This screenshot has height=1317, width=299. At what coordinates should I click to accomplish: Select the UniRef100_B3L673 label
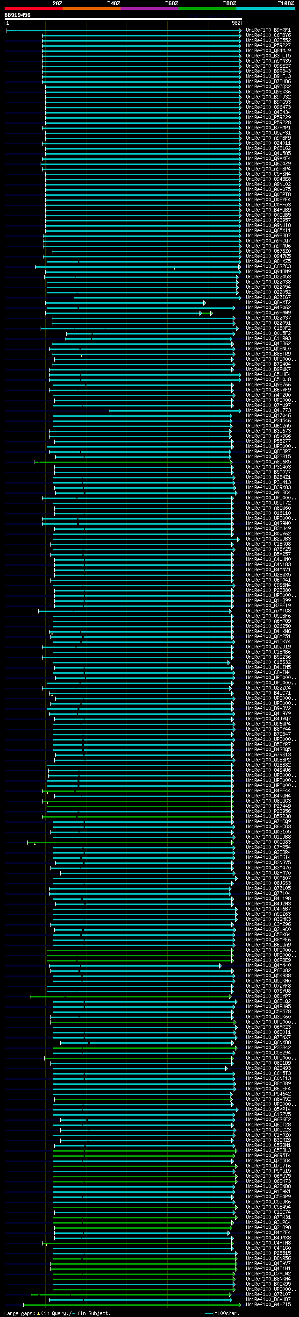[x=268, y=431]
